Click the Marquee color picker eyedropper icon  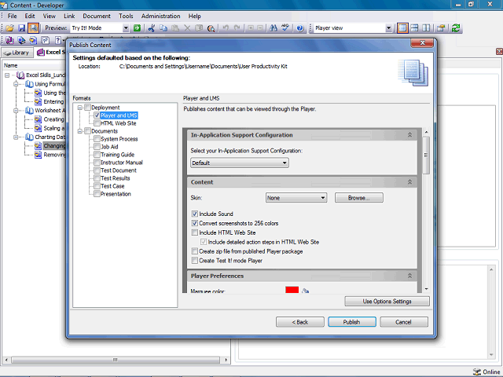click(306, 291)
